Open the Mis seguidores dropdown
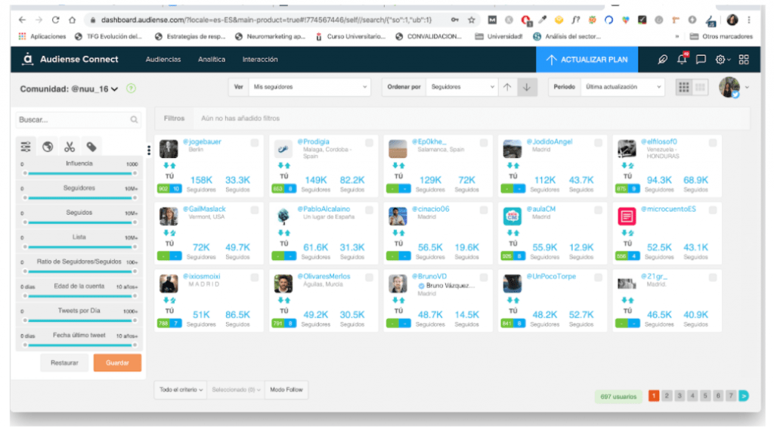Screen dimensions: 774x431 [x=309, y=87]
